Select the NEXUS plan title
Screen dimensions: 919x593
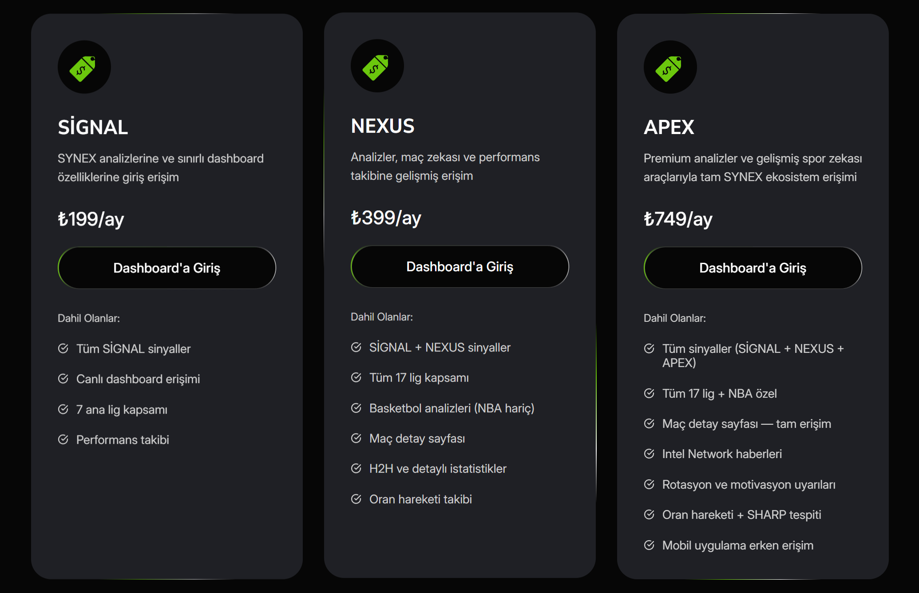click(x=383, y=126)
